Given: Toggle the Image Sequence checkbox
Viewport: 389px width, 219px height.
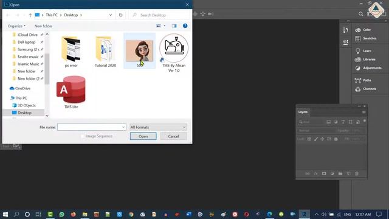Looking at the screenshot, I should click(83, 136).
